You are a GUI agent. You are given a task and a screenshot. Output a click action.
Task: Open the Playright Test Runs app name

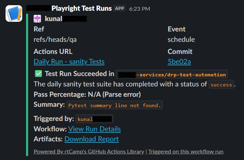coord(82,8)
